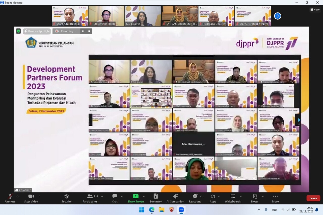Open the Security shield icon
323x215 pixels.
coord(66,196)
